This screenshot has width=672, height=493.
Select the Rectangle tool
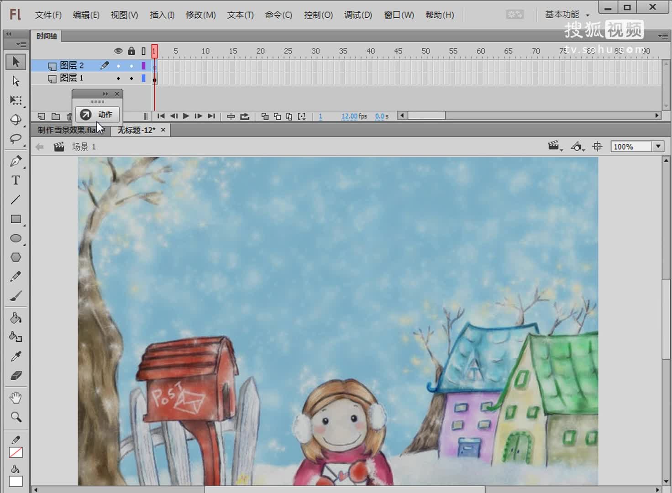pos(16,219)
